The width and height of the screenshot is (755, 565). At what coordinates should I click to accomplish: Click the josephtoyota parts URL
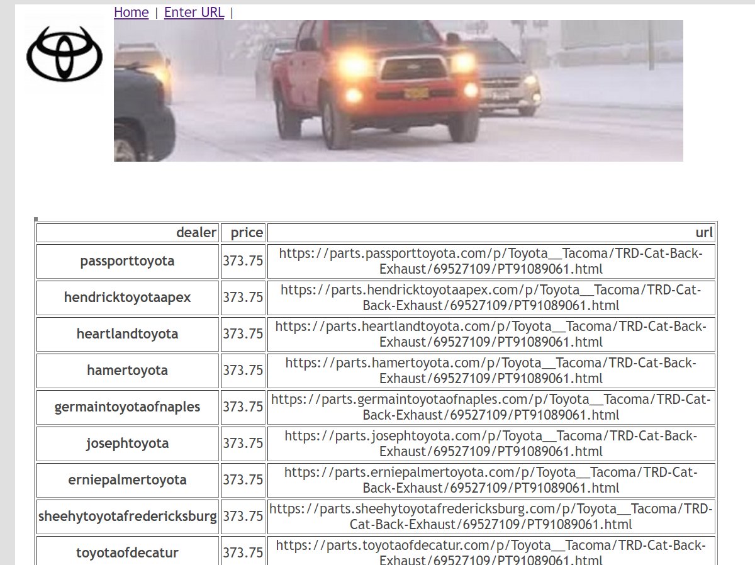pos(491,444)
